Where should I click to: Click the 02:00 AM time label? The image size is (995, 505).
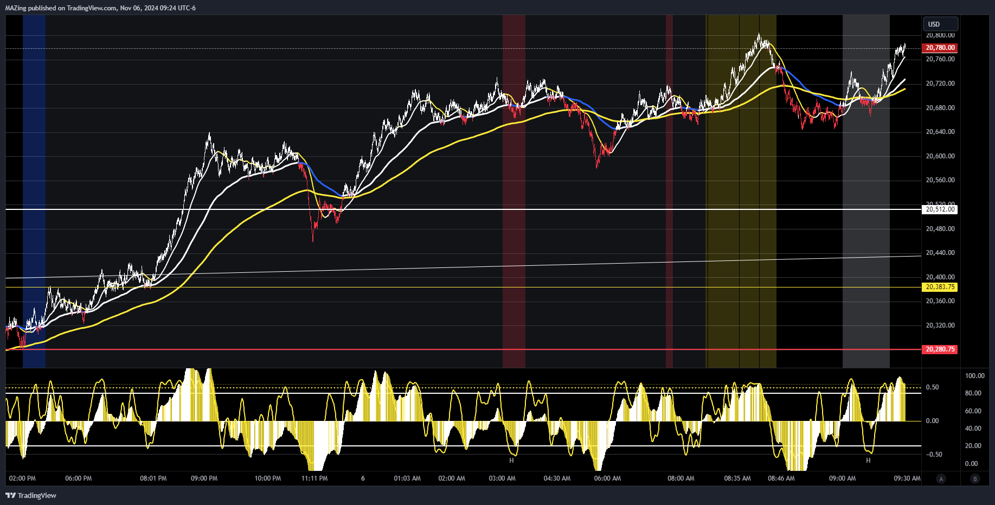click(x=452, y=478)
